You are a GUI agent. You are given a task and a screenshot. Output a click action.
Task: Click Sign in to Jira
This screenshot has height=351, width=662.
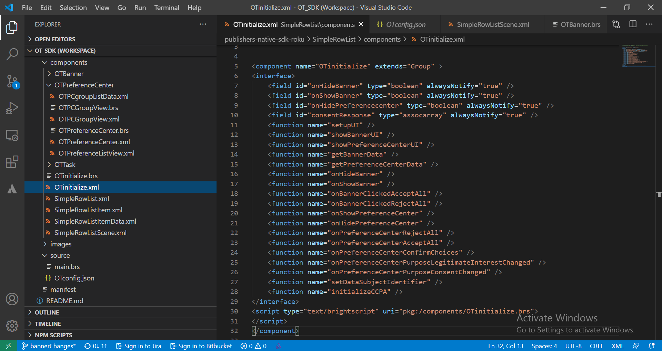[139, 346]
